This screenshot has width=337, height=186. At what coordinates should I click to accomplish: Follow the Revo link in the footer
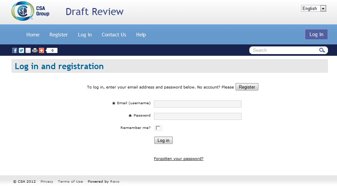[x=115, y=182]
